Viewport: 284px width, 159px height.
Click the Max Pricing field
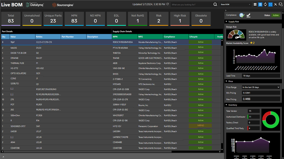pyautogui.click(x=261, y=99)
